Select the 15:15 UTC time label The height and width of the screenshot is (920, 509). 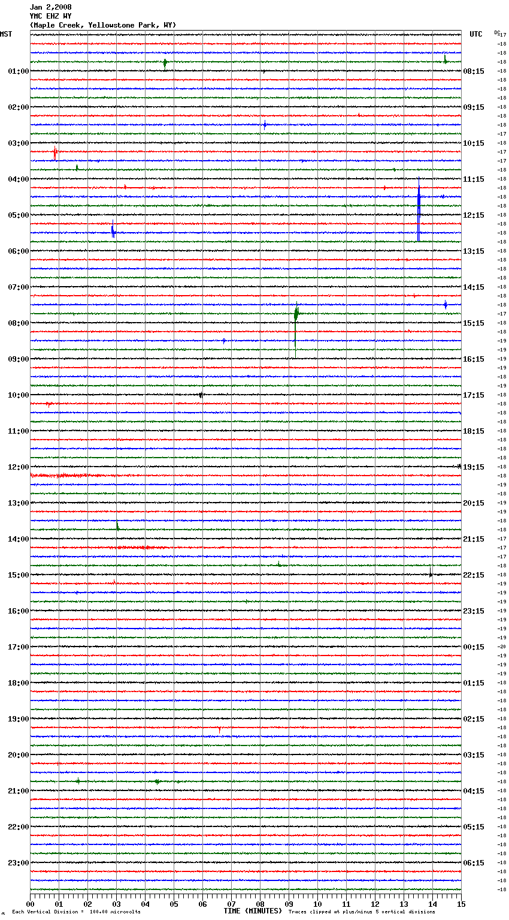pyautogui.click(x=474, y=323)
